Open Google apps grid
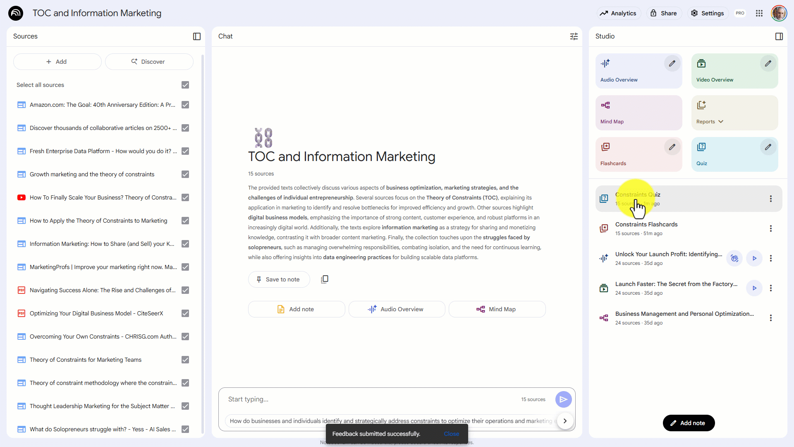This screenshot has width=794, height=447. point(759,13)
